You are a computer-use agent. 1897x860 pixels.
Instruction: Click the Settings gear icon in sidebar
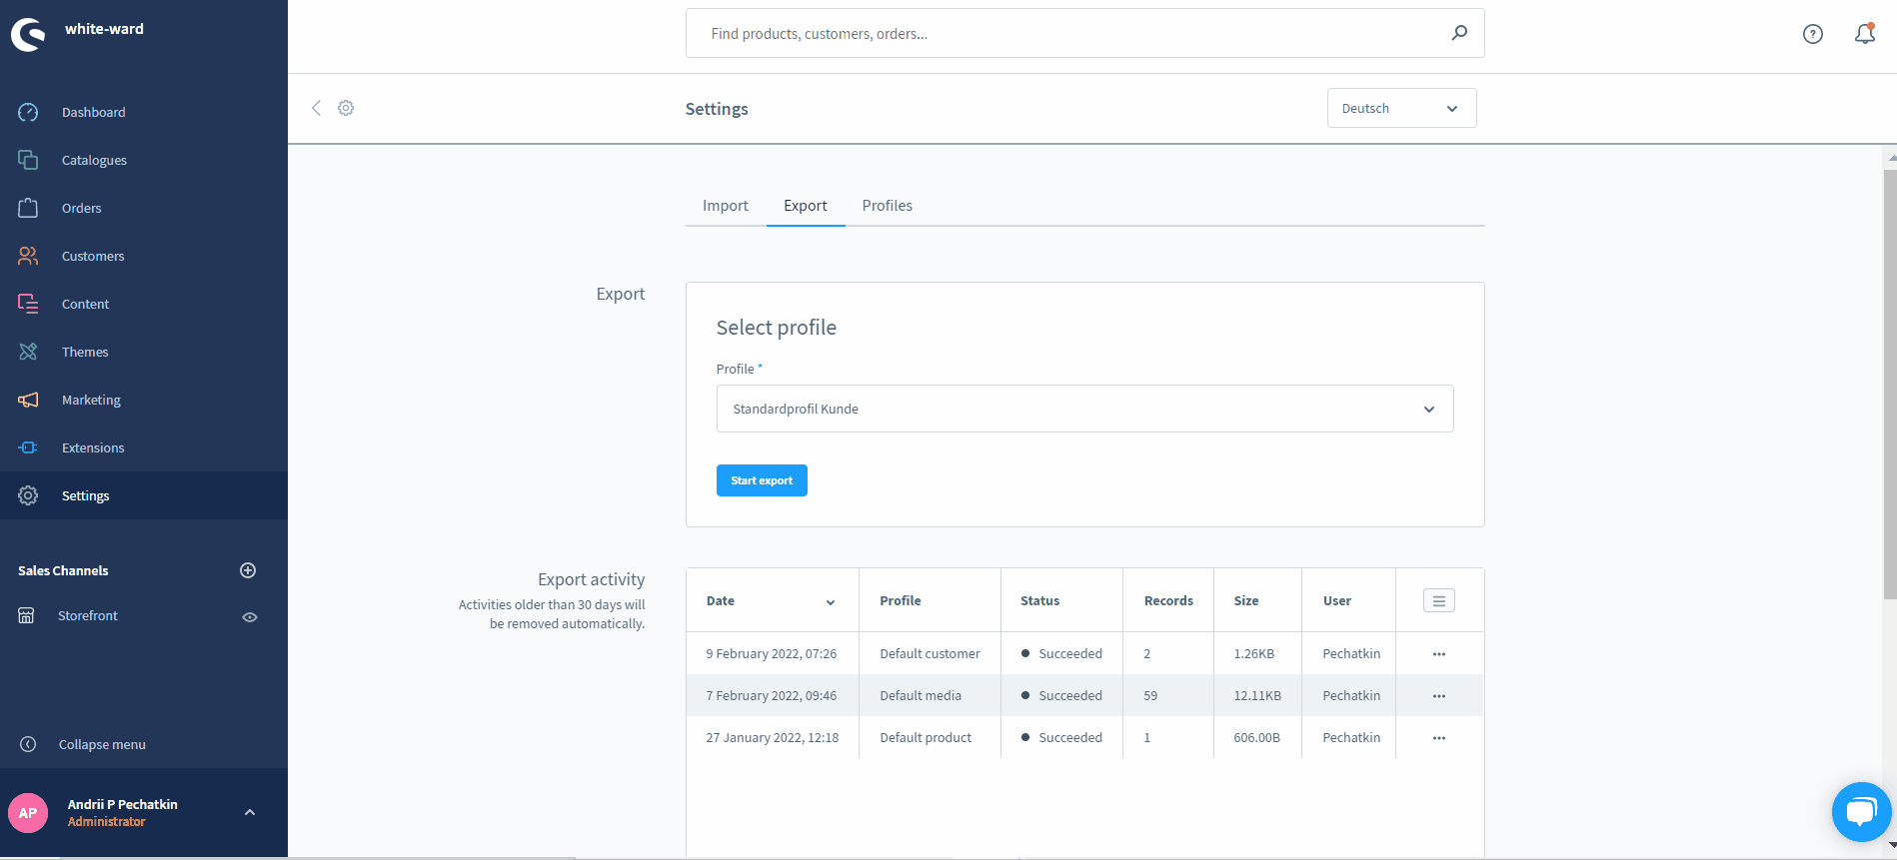click(x=28, y=495)
